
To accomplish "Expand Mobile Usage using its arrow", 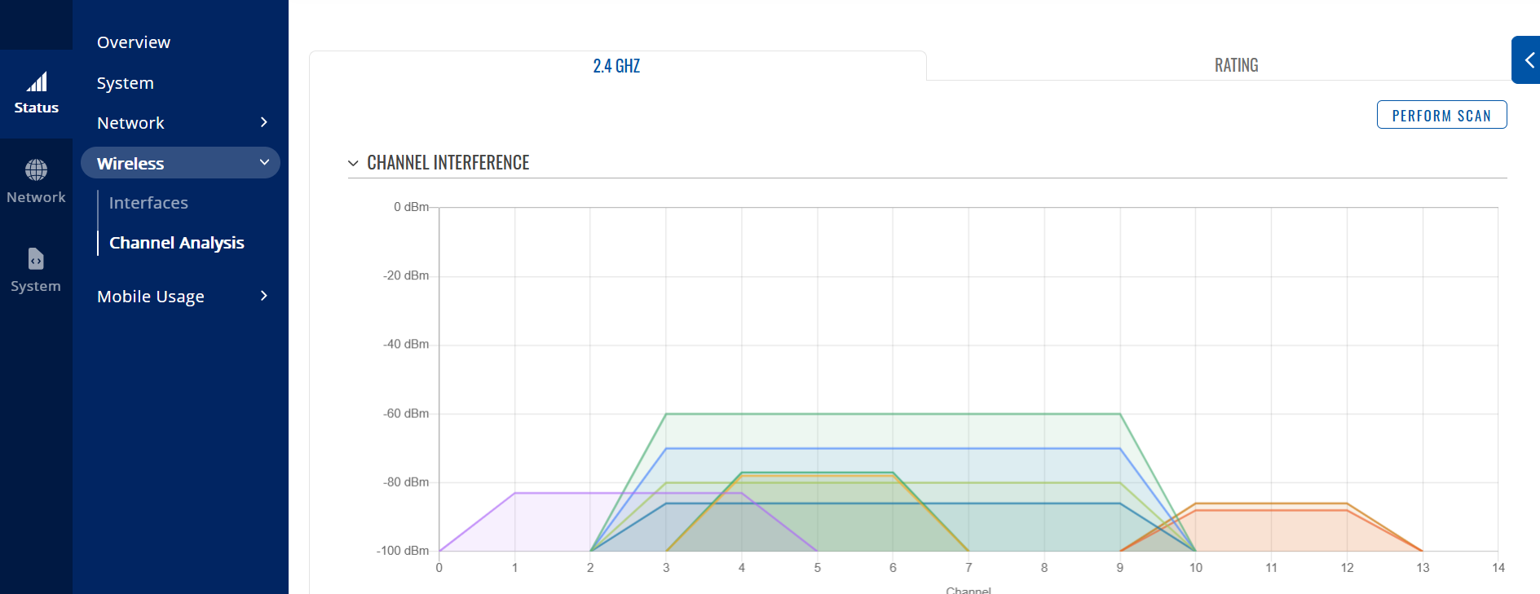I will pos(263,296).
